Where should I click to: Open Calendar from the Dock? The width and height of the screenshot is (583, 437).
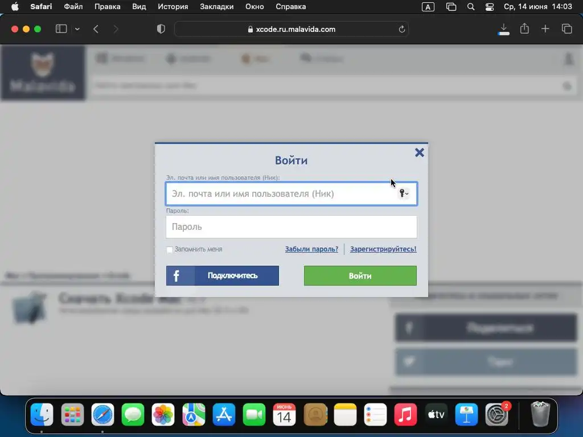(x=285, y=414)
